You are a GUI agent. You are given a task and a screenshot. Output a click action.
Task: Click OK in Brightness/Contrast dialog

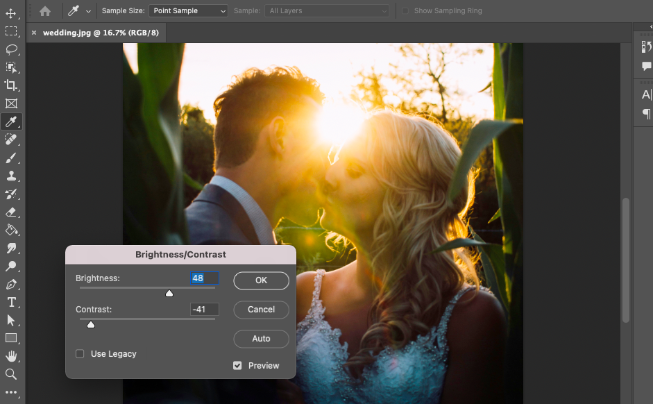coord(261,280)
